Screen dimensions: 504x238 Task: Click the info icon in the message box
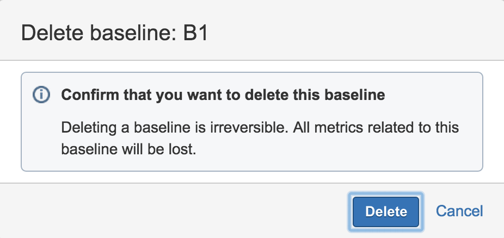point(41,95)
